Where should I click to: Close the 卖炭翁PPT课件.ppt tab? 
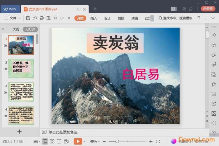tap(84, 9)
